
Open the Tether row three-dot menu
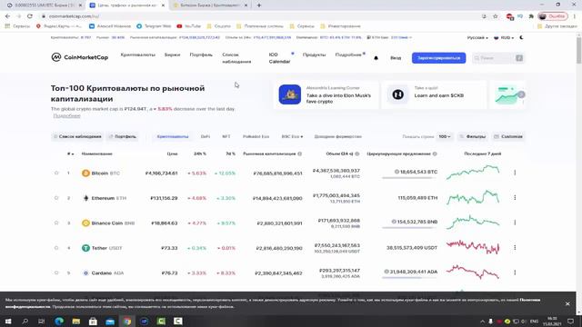pos(515,247)
